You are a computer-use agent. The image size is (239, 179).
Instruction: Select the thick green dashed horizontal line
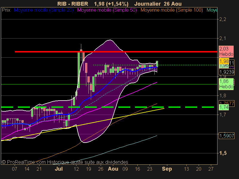(x=108, y=107)
